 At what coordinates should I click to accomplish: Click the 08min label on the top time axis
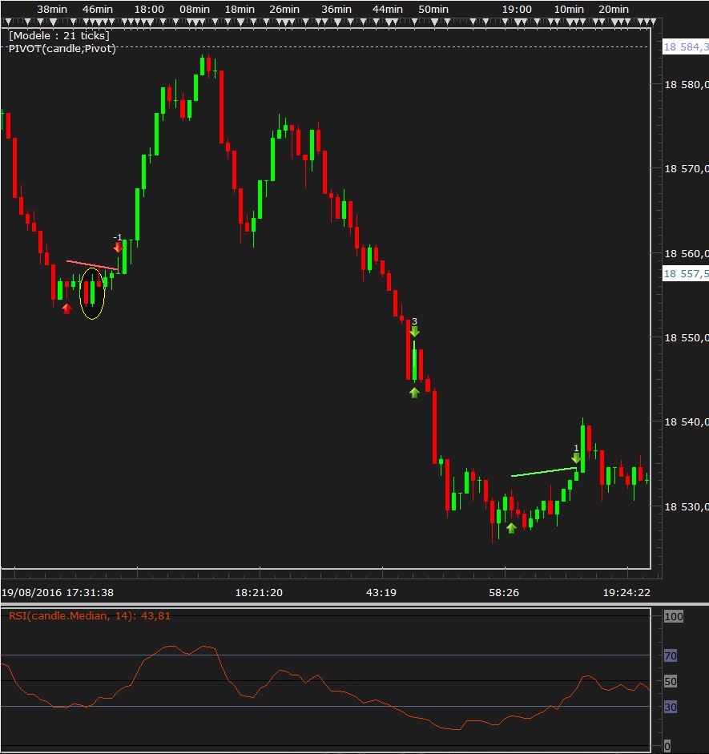click(x=195, y=9)
